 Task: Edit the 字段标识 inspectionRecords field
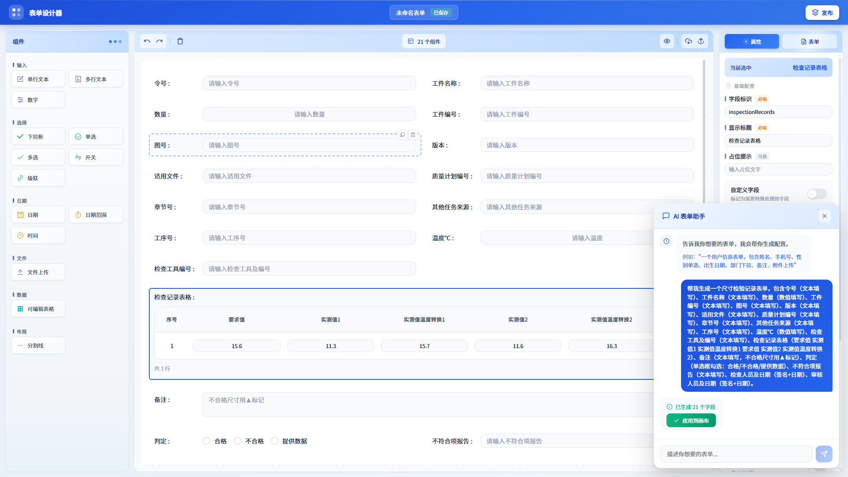pyautogui.click(x=778, y=112)
